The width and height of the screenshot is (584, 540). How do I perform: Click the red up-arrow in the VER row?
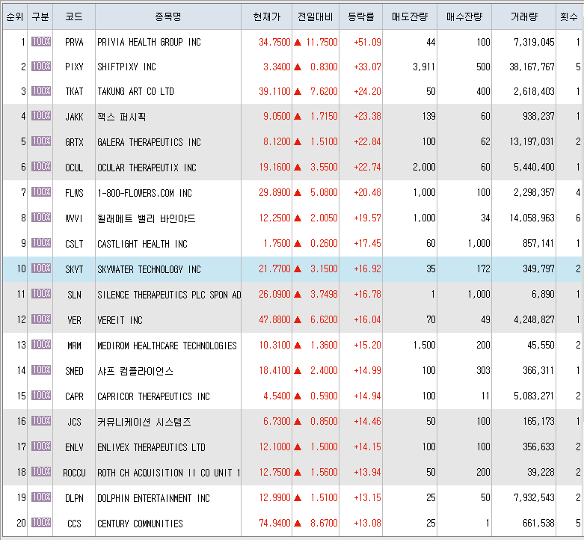click(297, 319)
